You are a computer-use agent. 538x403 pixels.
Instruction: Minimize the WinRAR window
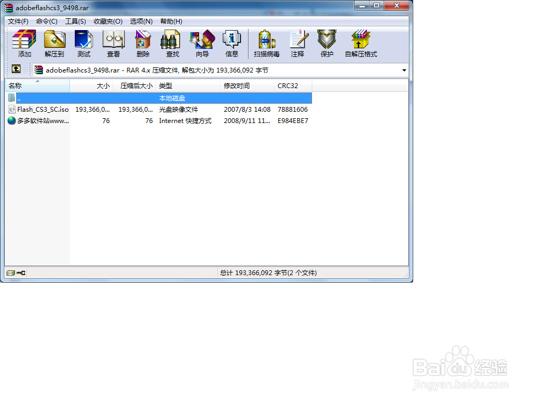(362, 6)
